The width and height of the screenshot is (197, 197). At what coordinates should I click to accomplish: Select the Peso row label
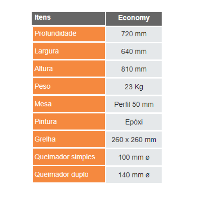click(69, 86)
